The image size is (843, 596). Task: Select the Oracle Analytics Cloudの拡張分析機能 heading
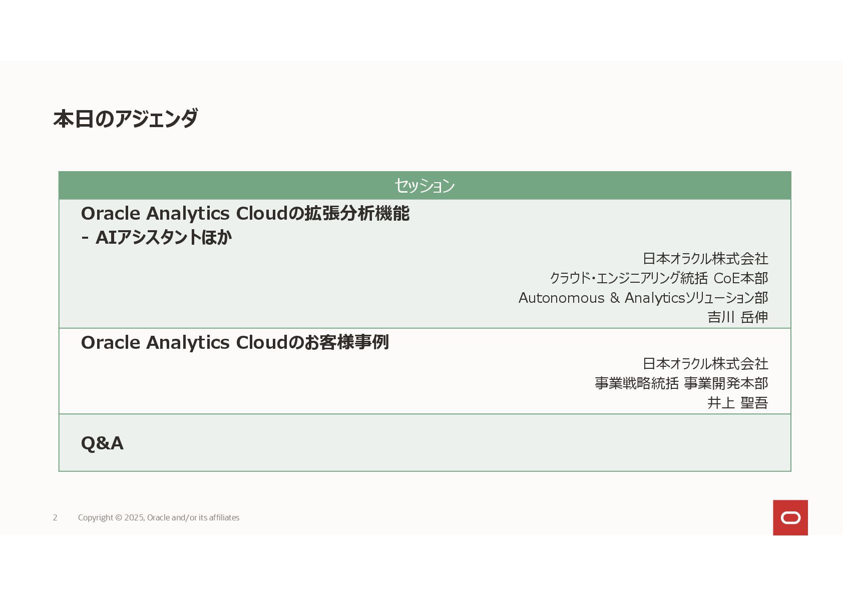[245, 213]
